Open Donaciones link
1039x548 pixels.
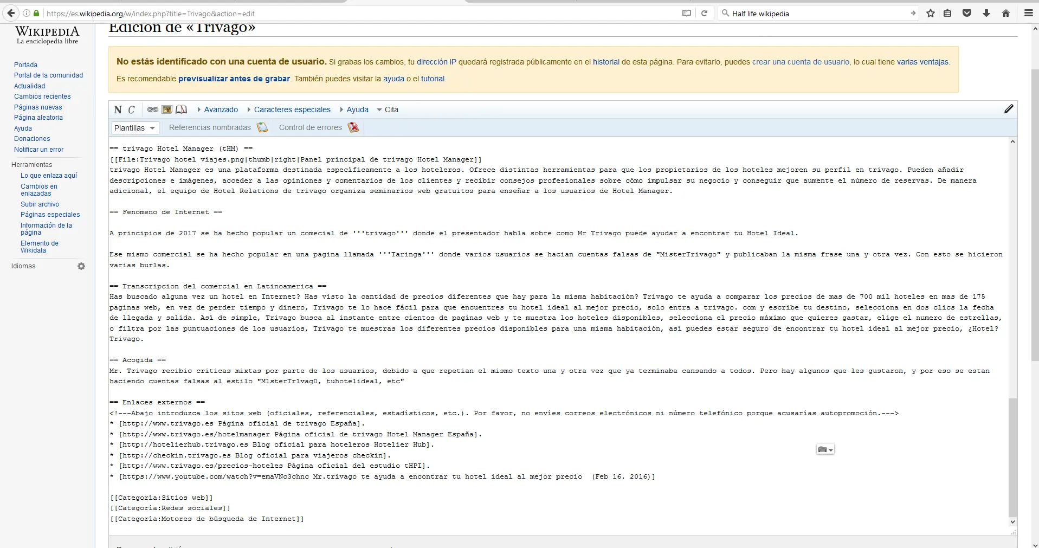(32, 139)
